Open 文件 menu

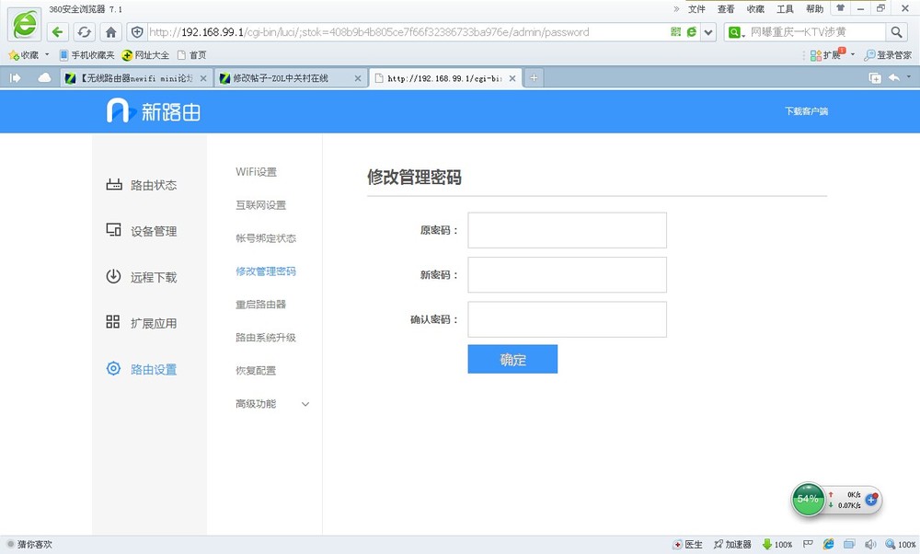pos(696,9)
